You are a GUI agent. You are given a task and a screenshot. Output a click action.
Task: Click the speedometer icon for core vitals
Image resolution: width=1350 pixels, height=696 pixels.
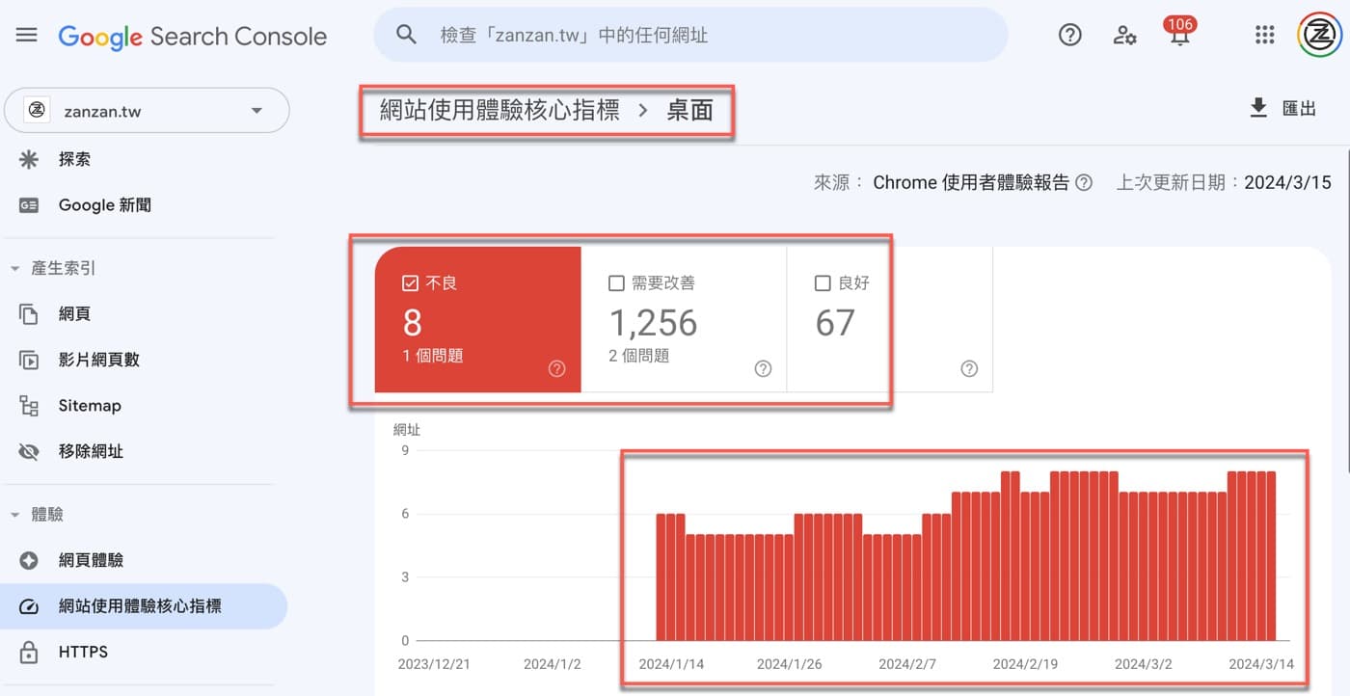[x=29, y=606]
